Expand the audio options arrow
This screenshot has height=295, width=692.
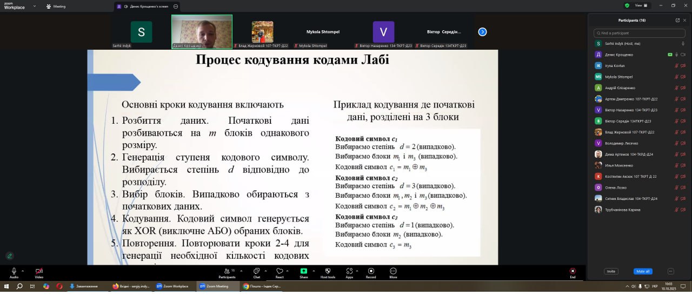tap(23, 270)
